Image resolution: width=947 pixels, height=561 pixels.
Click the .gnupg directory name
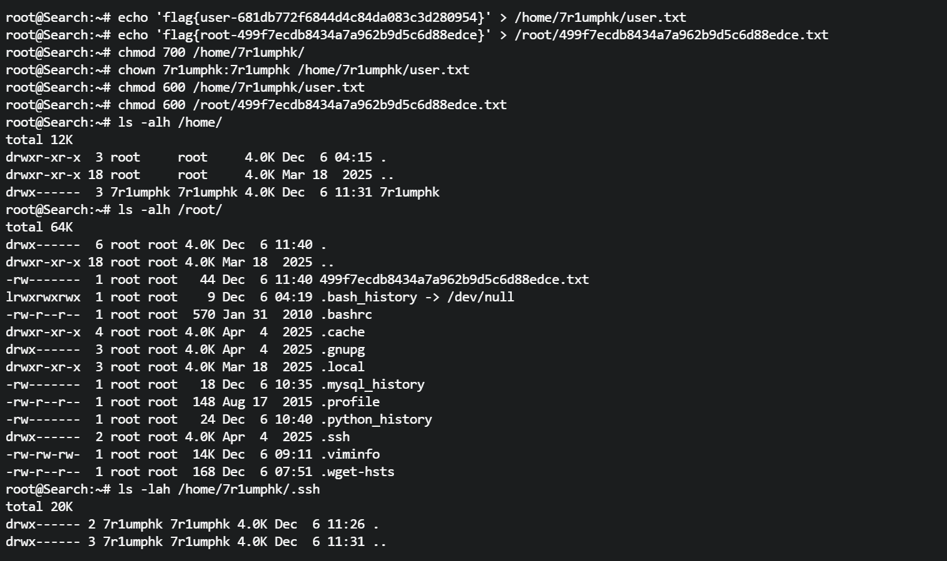coord(342,349)
